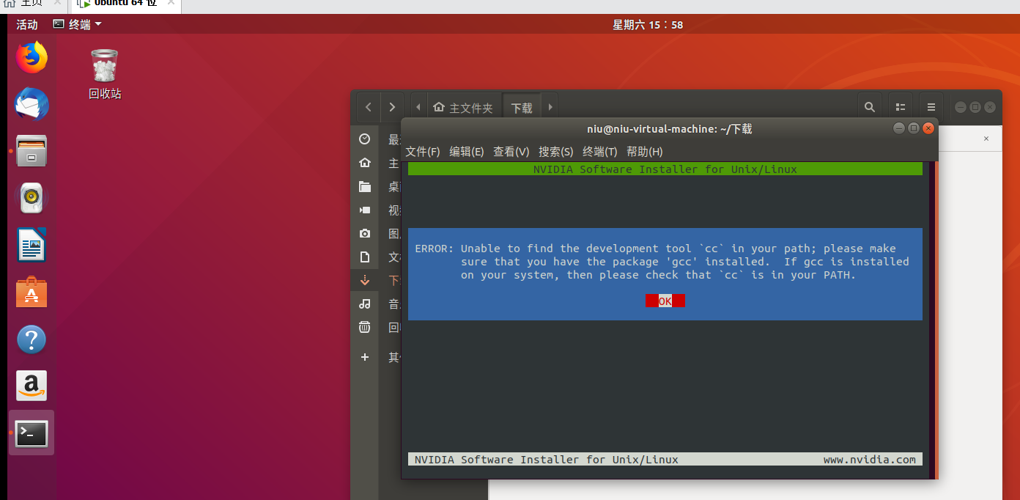Open LibreOffice Writer from the dock
The width and height of the screenshot is (1020, 500).
(x=32, y=245)
